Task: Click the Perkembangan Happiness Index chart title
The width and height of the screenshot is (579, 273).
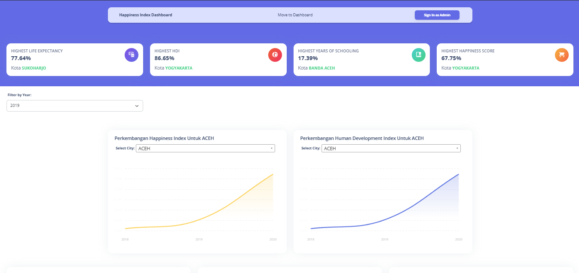Action: click(164, 138)
